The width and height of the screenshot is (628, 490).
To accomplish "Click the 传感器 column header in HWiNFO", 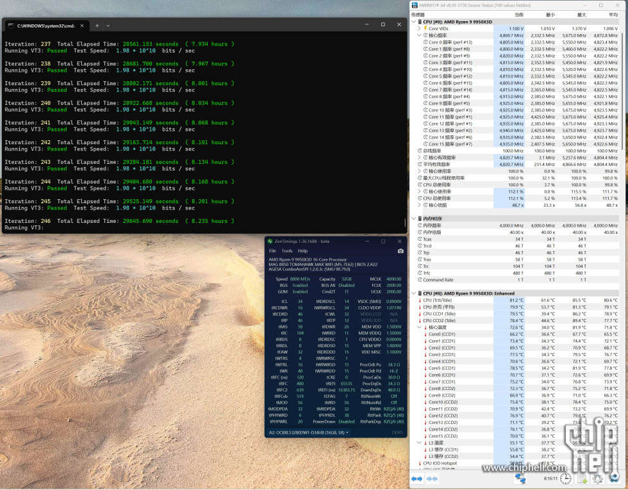I will click(418, 15).
